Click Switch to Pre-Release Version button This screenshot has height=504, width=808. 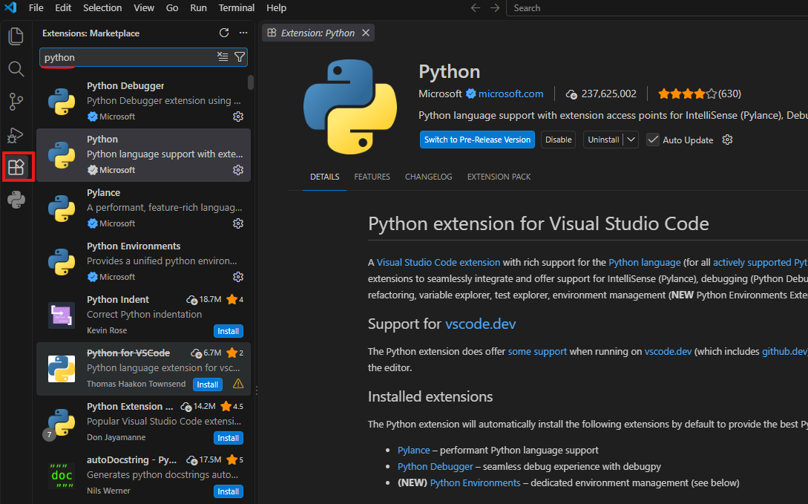477,140
